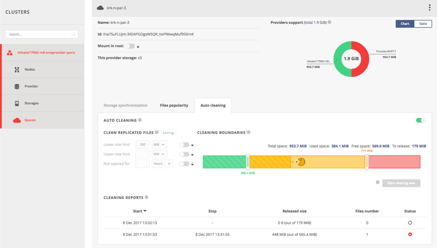The width and height of the screenshot is (437, 248).
Task: Toggle the Mount in root switch
Action: coord(130,46)
